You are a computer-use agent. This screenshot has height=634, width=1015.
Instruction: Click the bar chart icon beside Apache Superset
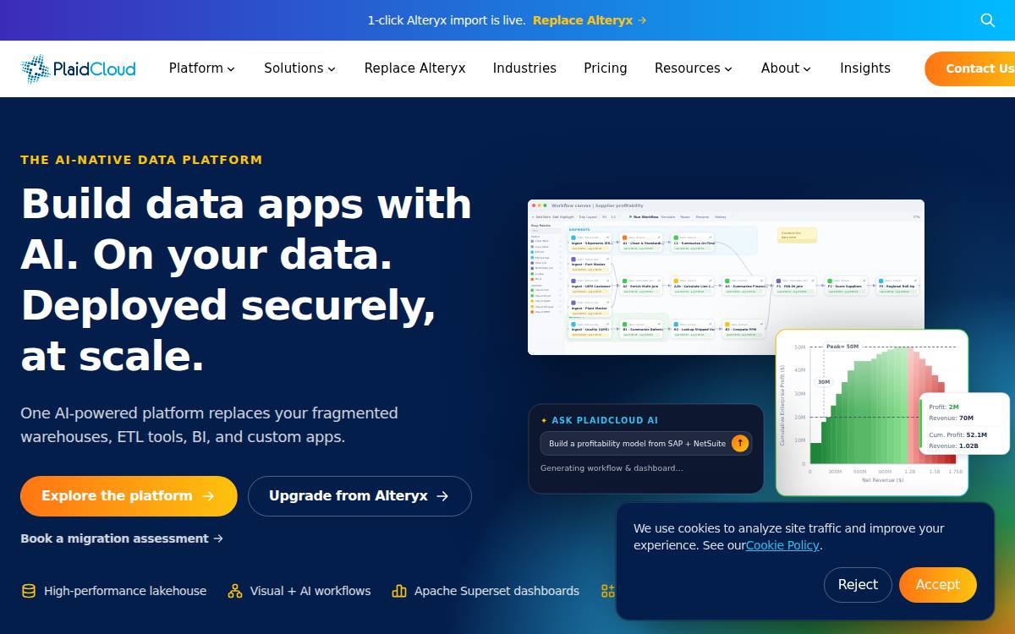pyautogui.click(x=399, y=591)
